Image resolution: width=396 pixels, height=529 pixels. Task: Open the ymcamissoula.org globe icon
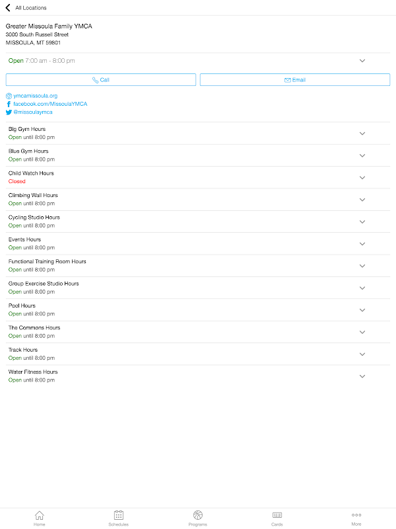9,96
